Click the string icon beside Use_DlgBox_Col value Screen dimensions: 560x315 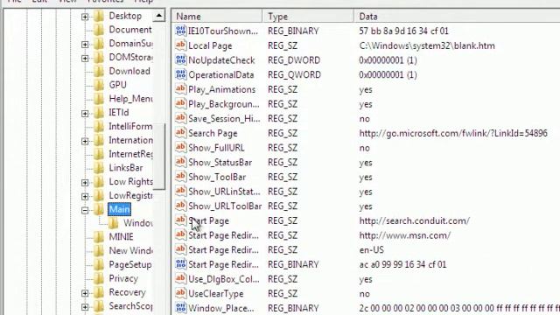click(181, 279)
